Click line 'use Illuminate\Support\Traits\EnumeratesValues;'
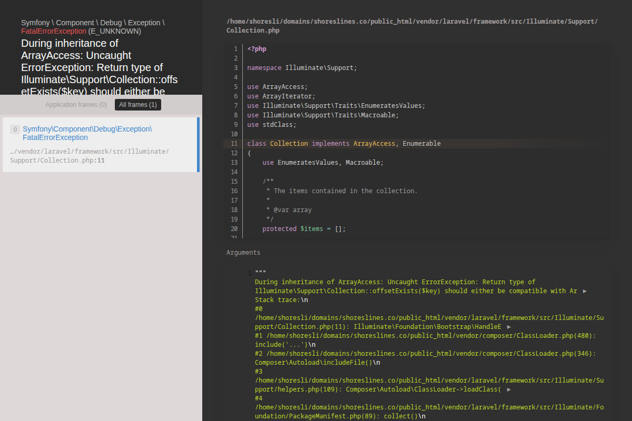This screenshot has width=632, height=421. click(336, 106)
